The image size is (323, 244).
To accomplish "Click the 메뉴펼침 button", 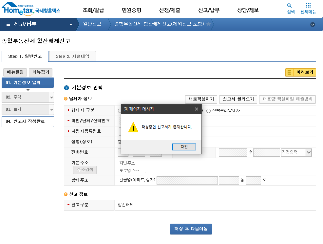I will 15,72.
